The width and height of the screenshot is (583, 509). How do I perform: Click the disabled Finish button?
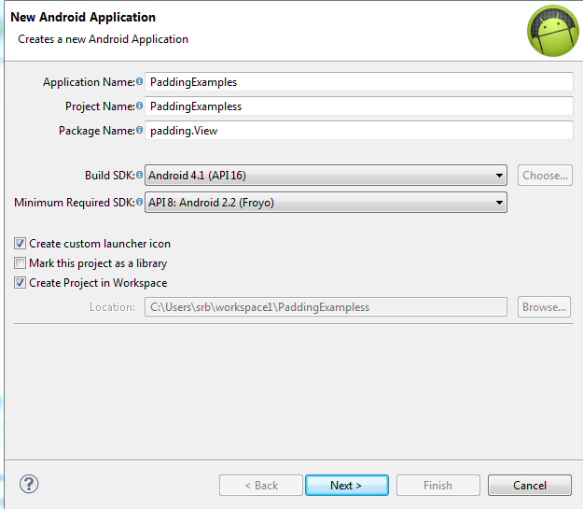(438, 485)
